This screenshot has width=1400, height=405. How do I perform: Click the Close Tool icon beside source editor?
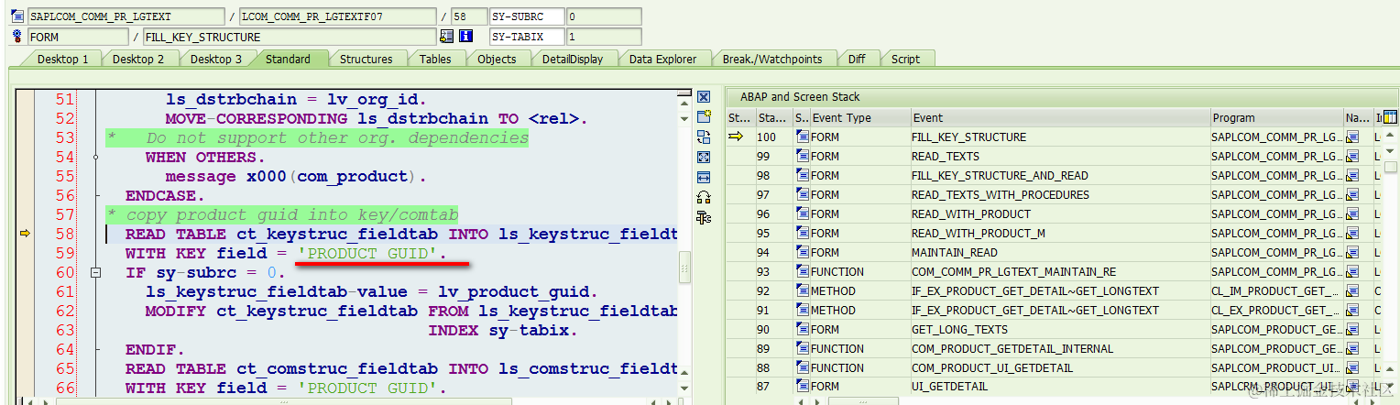[x=704, y=97]
